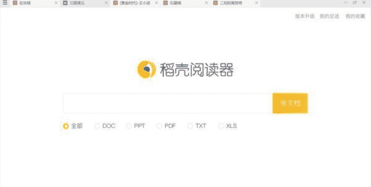The width and height of the screenshot is (371, 187).
Task: Click the 二刻拍案惊奇 tab's document icon
Action: 215,3
